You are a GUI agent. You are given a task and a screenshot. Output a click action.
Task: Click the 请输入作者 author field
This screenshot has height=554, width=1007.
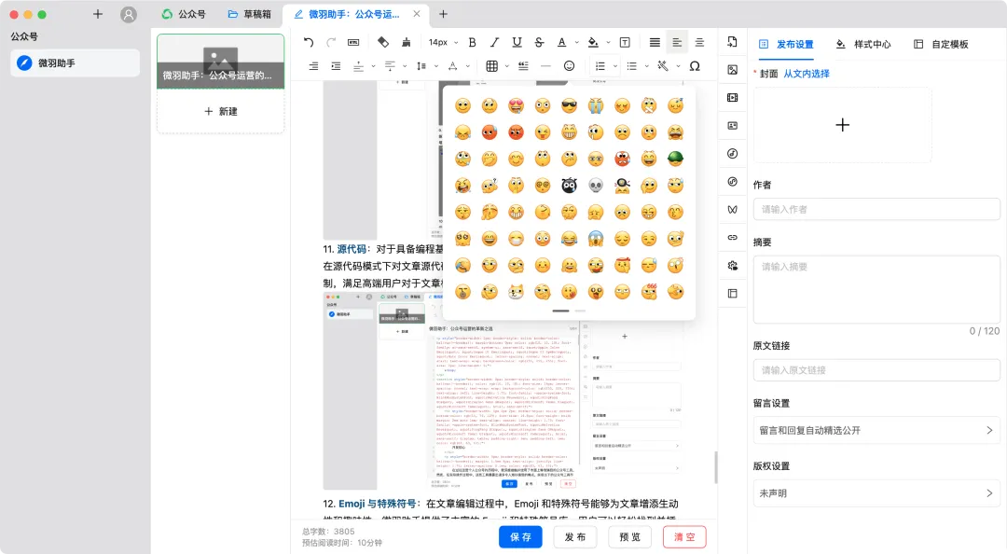[x=876, y=210]
